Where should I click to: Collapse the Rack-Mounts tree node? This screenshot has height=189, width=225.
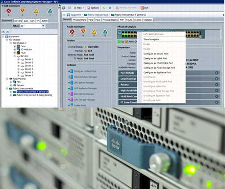click(7, 79)
